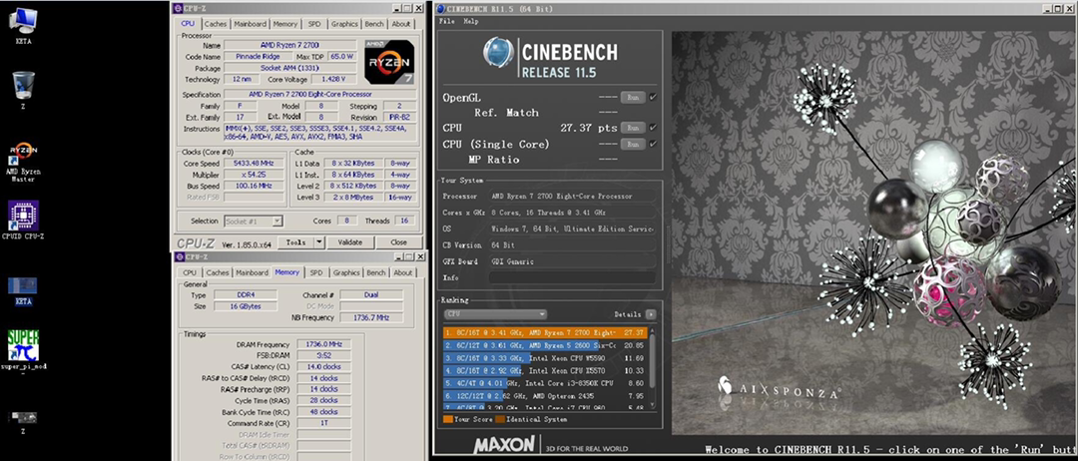Switch to Mainboard tab in upper CPU-Z
The image size is (1078, 461).
tap(251, 23)
